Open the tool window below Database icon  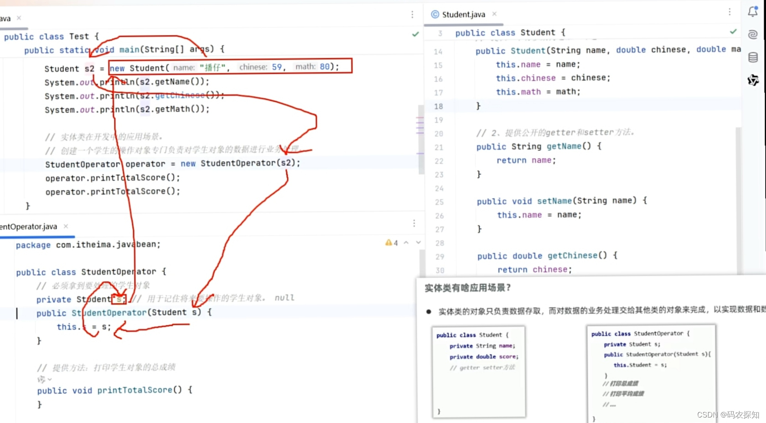(753, 80)
